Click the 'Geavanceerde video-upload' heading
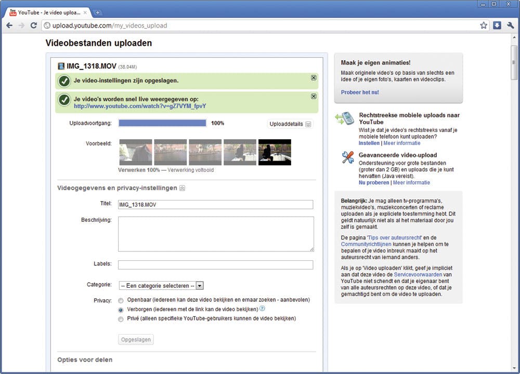This screenshot has height=374, width=520. 398,155
